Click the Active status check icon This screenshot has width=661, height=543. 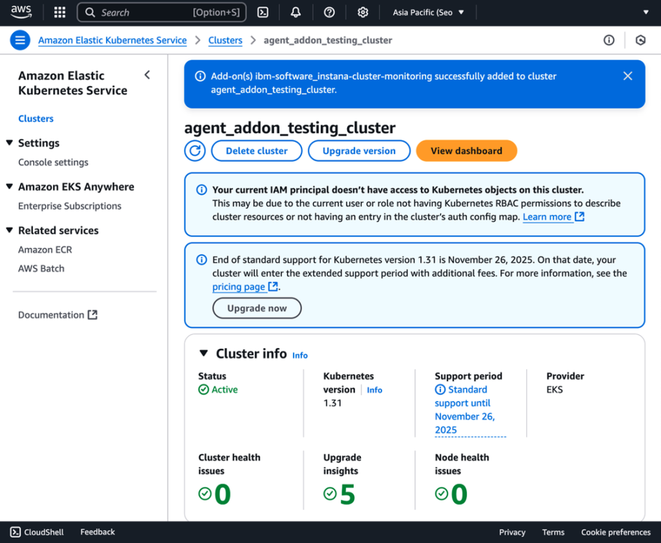click(203, 389)
